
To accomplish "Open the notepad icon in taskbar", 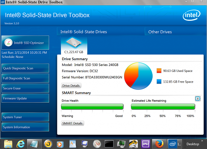I will 34,144.
